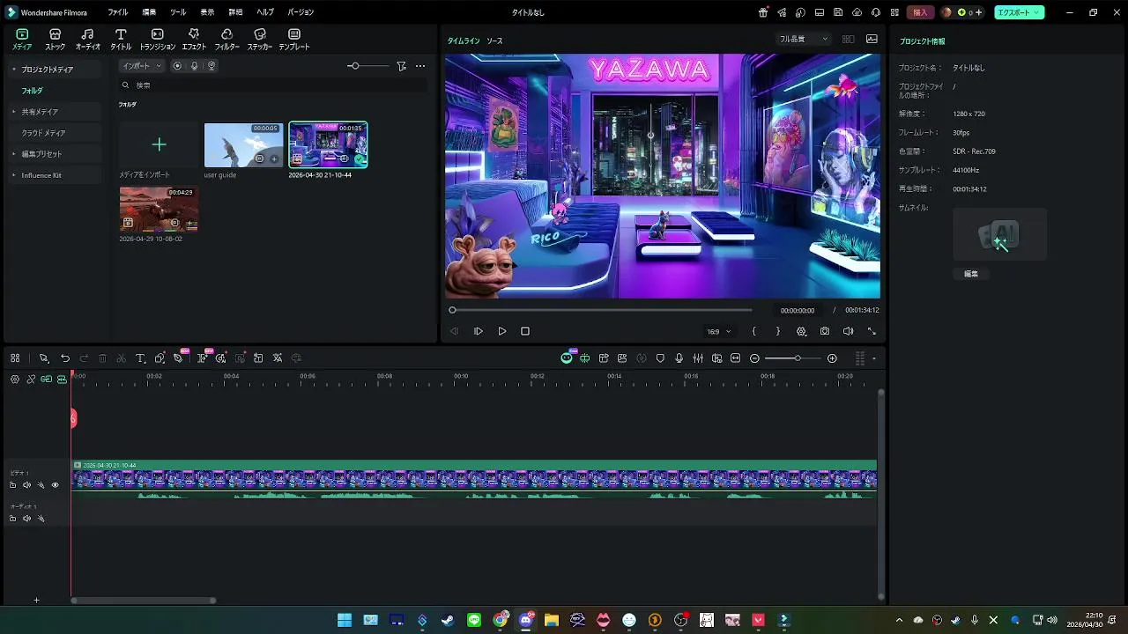Click the 編集 button under thumbnail
This screenshot has width=1128, height=634.
pyautogui.click(x=971, y=274)
